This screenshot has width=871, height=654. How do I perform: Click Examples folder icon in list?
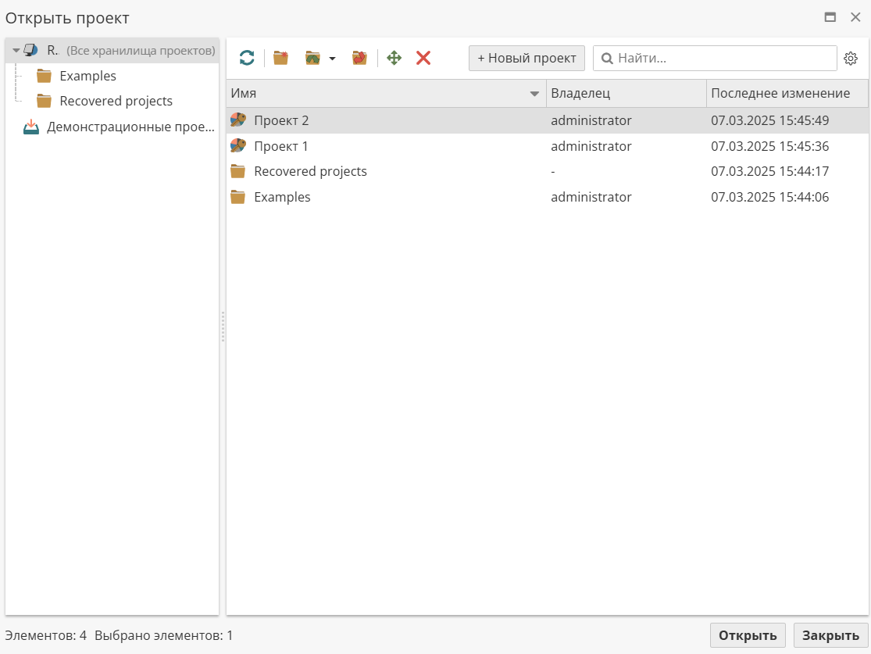click(237, 197)
